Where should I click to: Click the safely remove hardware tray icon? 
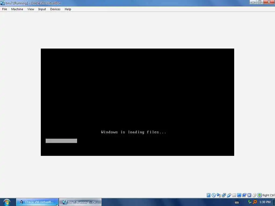pos(249,202)
